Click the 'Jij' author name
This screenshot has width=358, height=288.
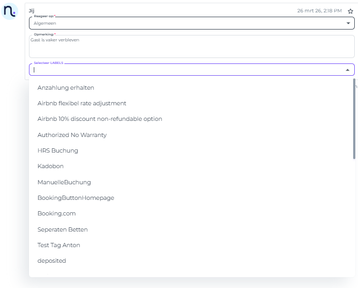tap(31, 10)
